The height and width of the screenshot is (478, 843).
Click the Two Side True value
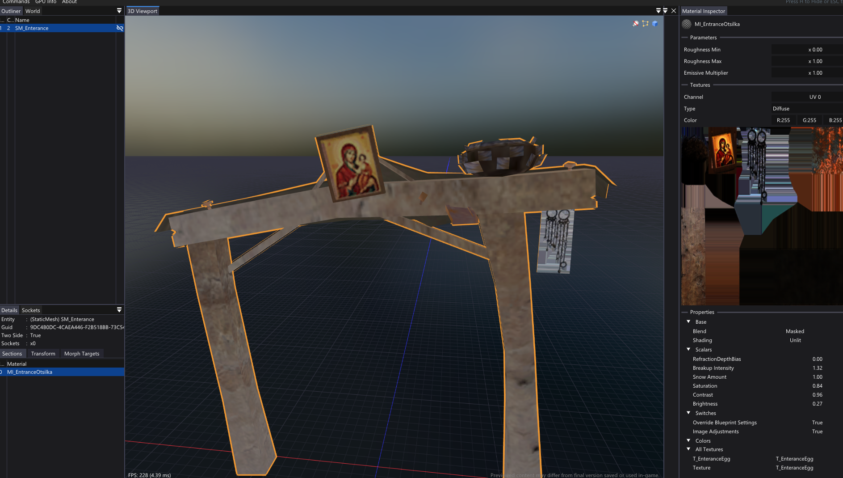coord(36,335)
